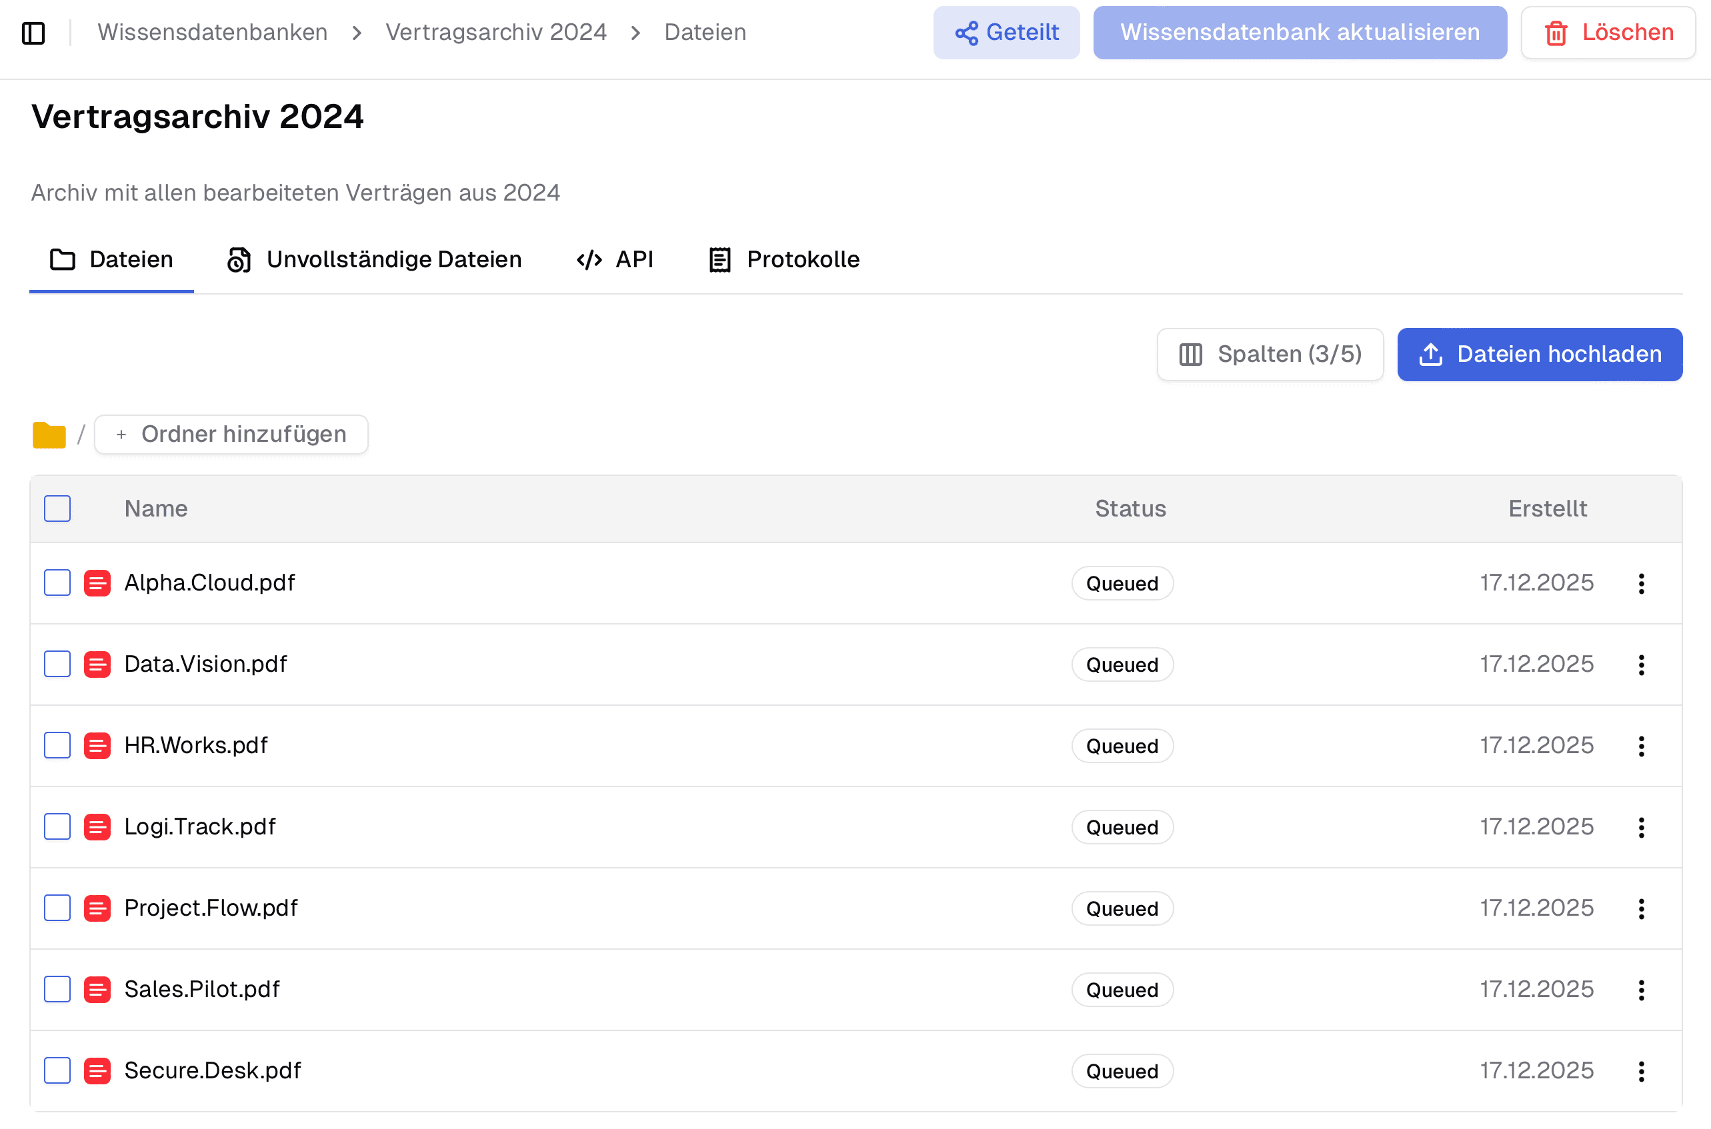Open the three-dot menu for Sales.Pilot.pdf
Viewport: 1711px width, 1129px height.
point(1641,990)
